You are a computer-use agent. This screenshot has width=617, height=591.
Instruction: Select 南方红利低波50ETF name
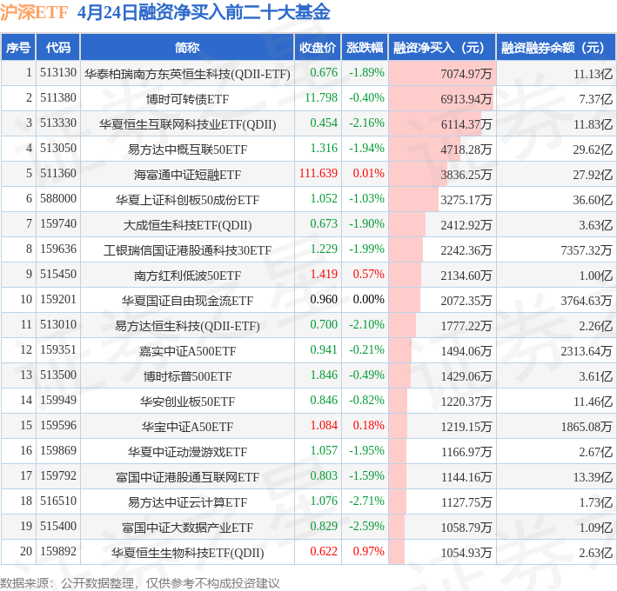[187, 276]
